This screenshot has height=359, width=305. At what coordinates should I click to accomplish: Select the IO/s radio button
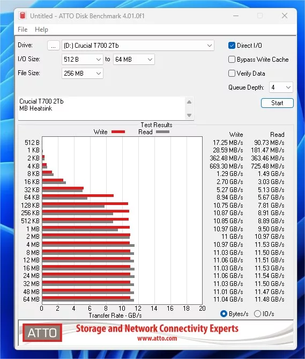tap(257, 314)
